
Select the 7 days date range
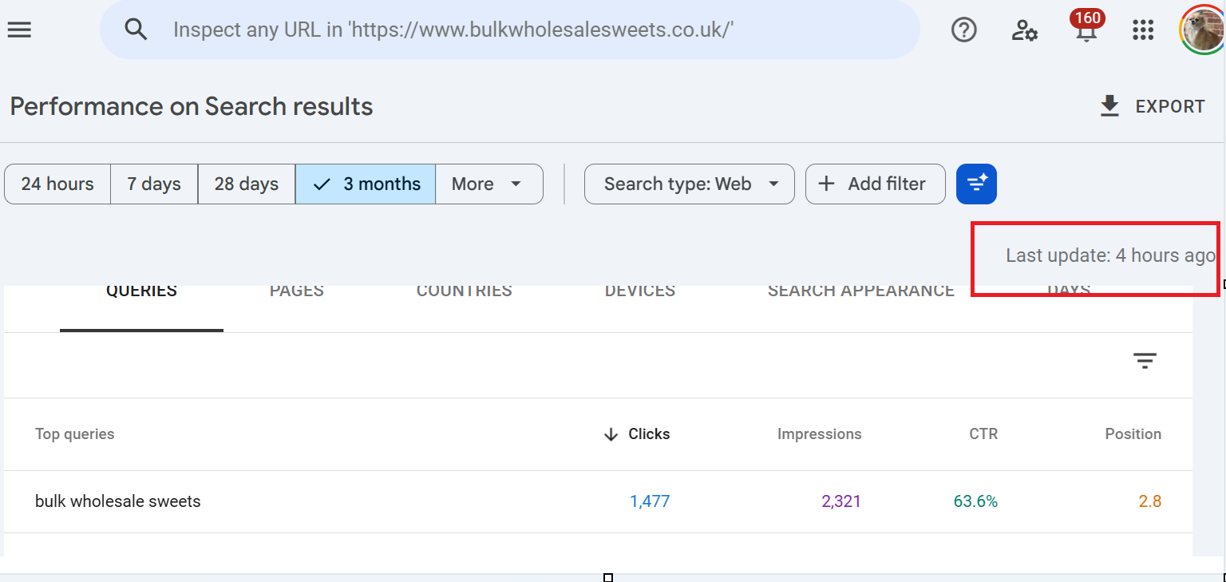pos(154,184)
